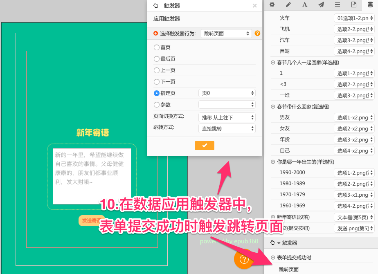The image size is (378, 274).
Task: Click the orange help question mark icon
Action: click(x=257, y=34)
